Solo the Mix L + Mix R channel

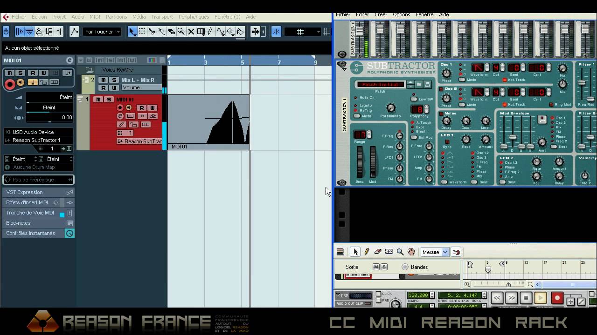click(113, 80)
